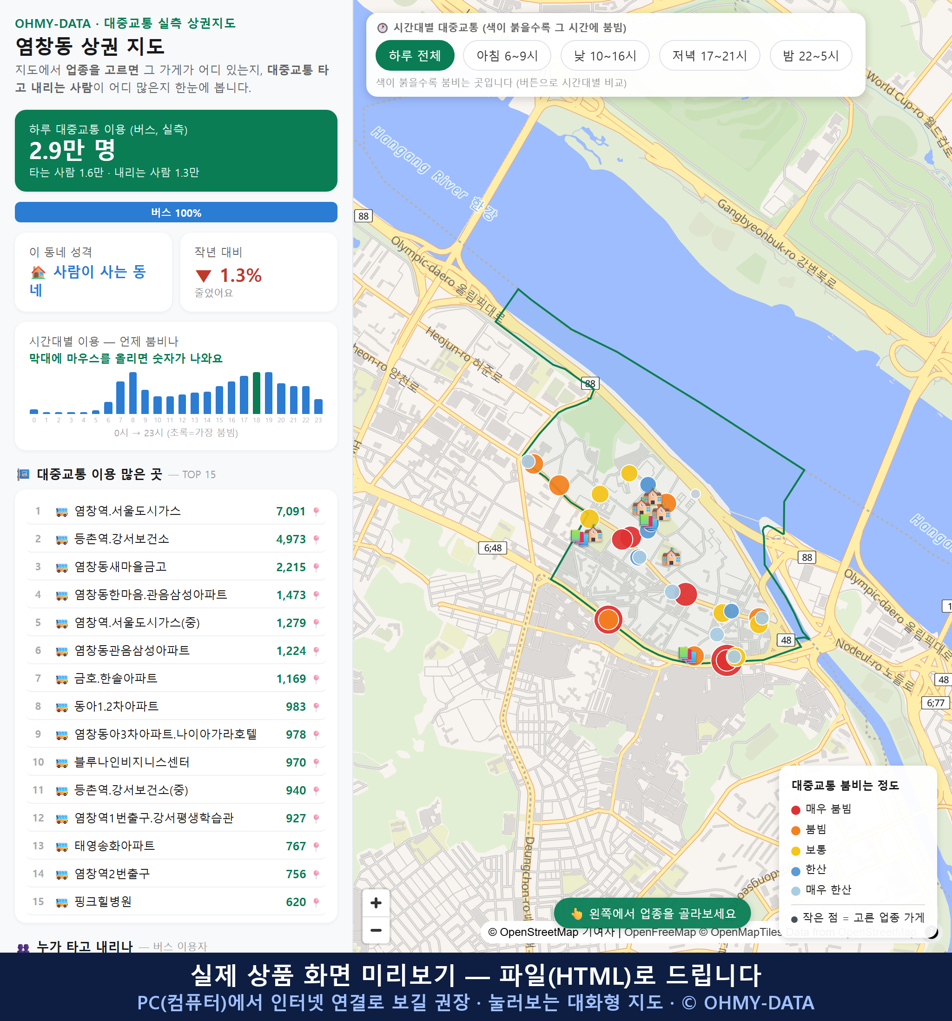
Task: Click pin icon for 염창역.서울도시가스(중)
Action: tap(316, 623)
